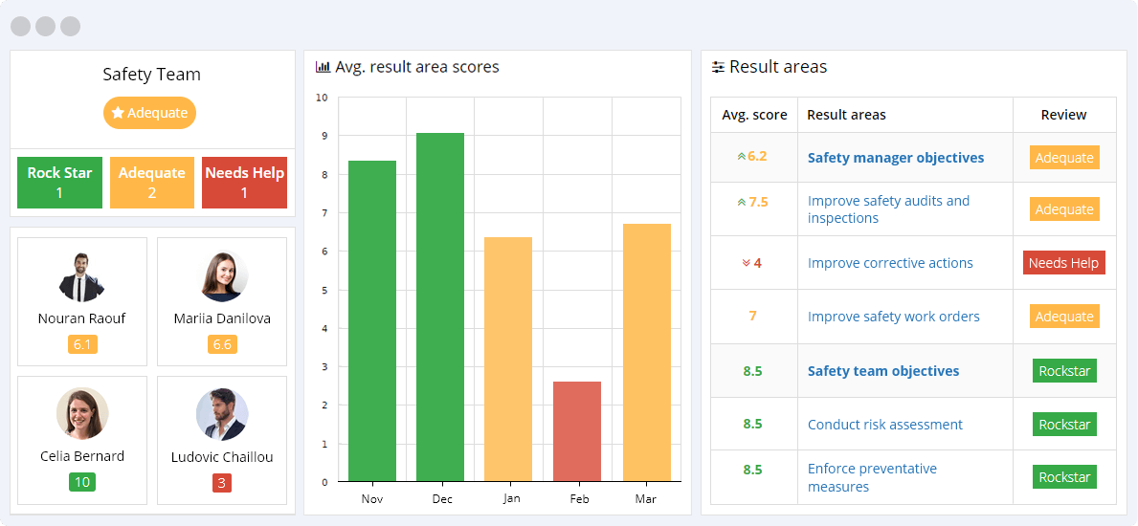
Task: Click the 8.5 score for Safety team objectives
Action: (752, 371)
